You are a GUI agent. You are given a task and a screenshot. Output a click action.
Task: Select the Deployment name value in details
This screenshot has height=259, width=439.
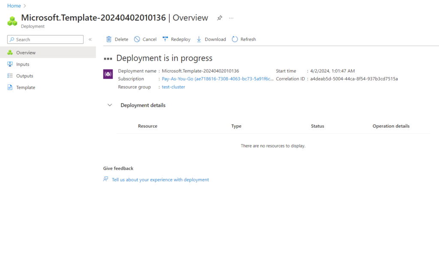click(x=201, y=71)
